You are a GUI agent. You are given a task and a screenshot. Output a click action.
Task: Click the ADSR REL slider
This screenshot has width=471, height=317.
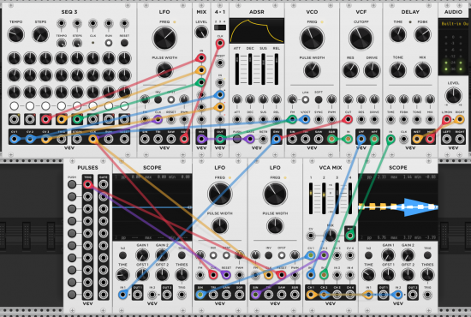pyautogui.click(x=277, y=69)
